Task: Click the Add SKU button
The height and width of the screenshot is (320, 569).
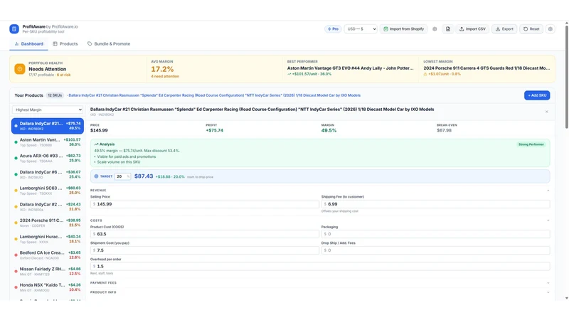Action: pyautogui.click(x=537, y=95)
